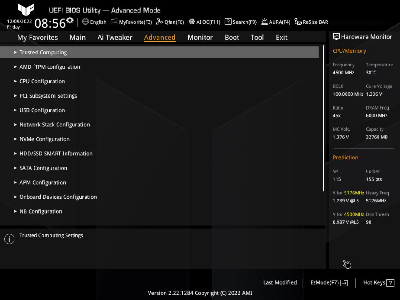
Task: Switch to Ai Tweaker tab
Action: pyautogui.click(x=115, y=38)
